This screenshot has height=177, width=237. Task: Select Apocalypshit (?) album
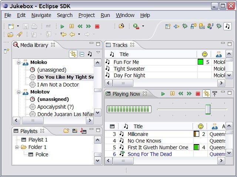tap(56, 107)
